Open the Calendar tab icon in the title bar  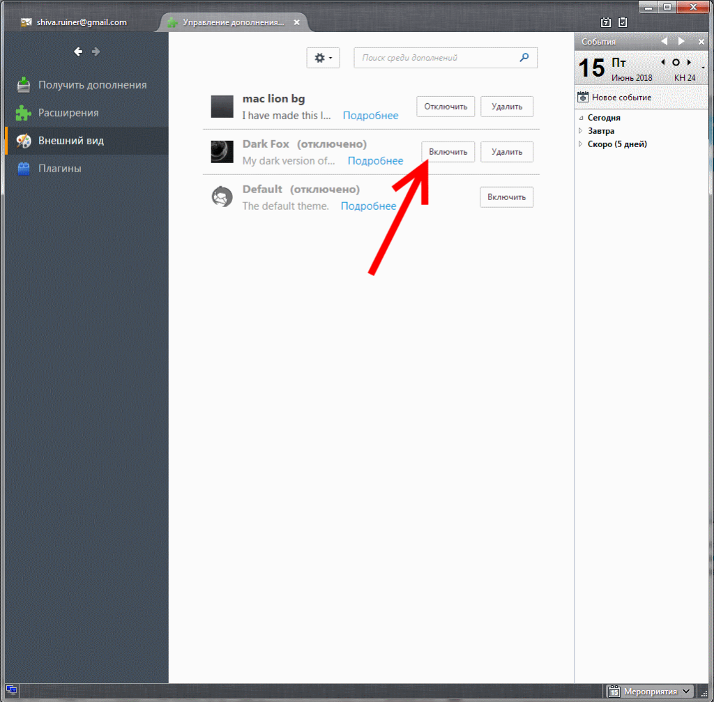605,22
